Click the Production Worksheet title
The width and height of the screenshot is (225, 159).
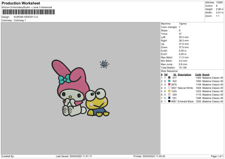coord(21,3)
